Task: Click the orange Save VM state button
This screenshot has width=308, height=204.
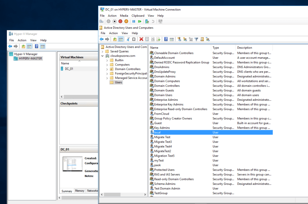Action: tap(126, 21)
